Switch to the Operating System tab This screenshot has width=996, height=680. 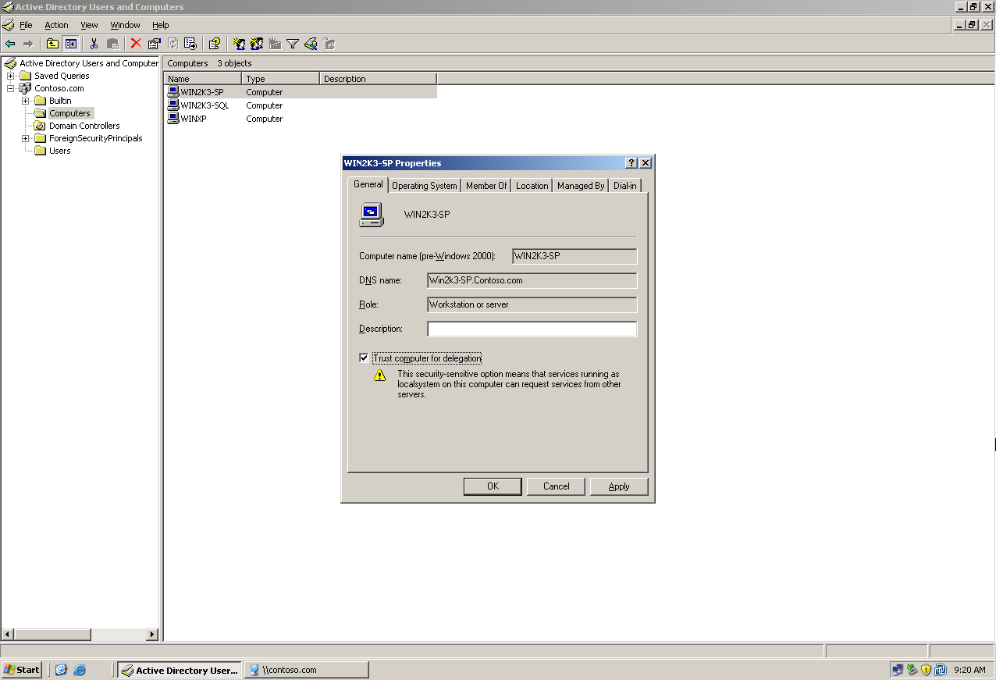click(425, 186)
